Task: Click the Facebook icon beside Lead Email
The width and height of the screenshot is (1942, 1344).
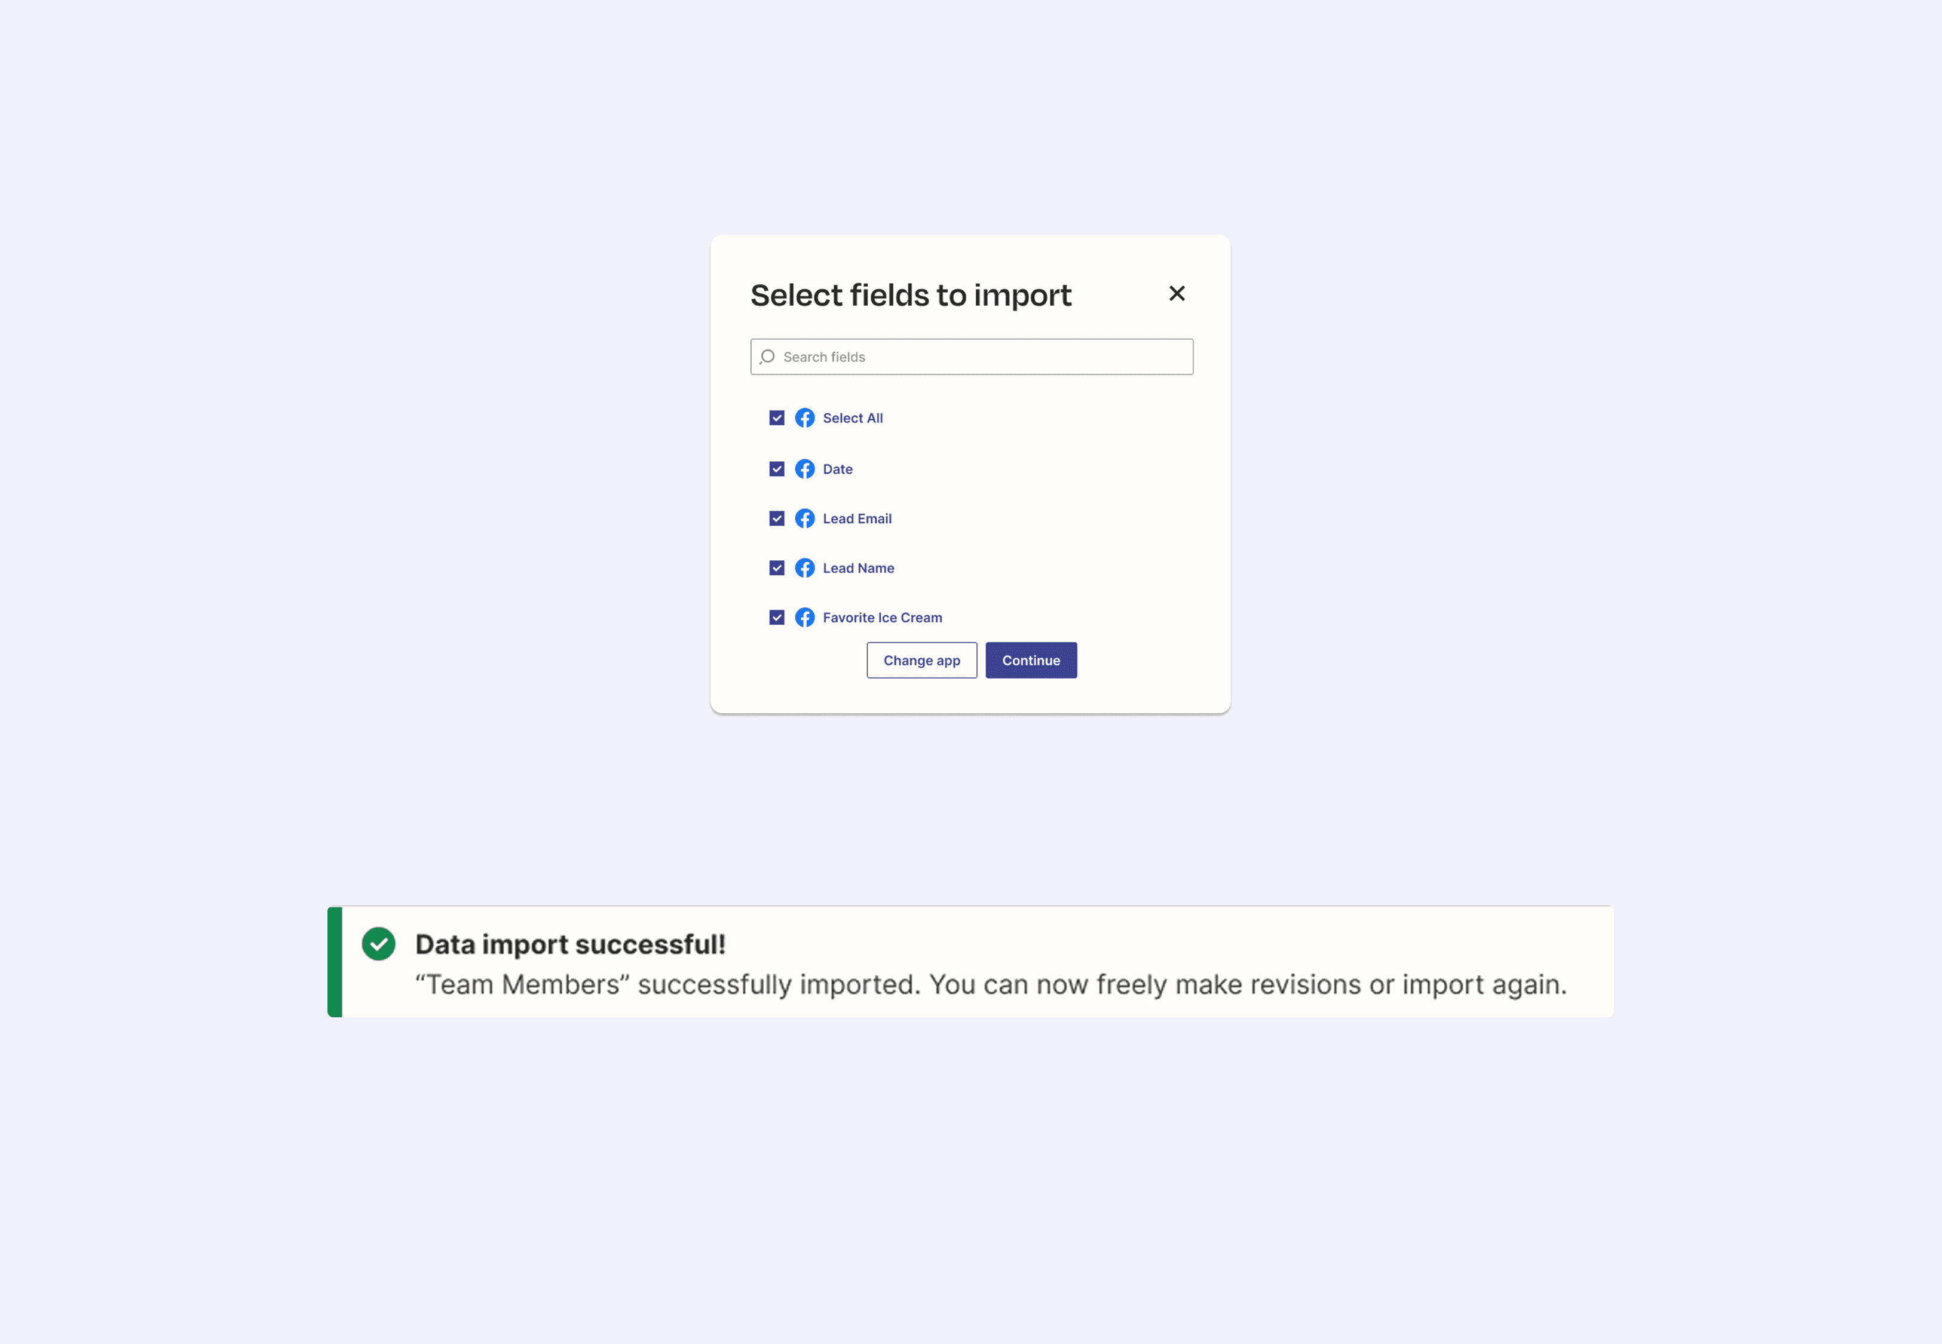Action: pyautogui.click(x=804, y=518)
